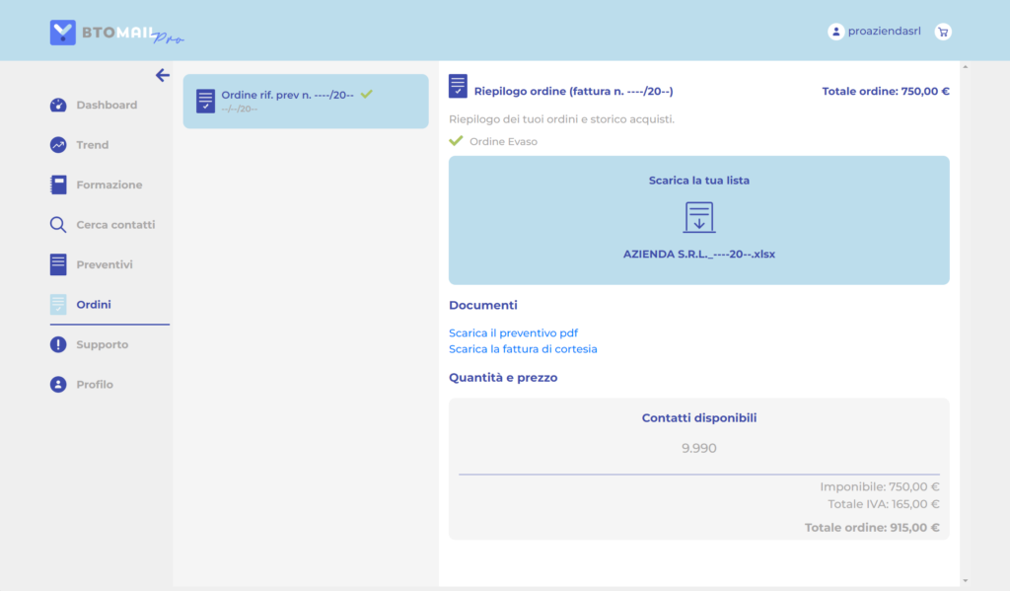Viewport: 1010px width, 591px height.
Task: Click the download list file icon
Action: [699, 217]
